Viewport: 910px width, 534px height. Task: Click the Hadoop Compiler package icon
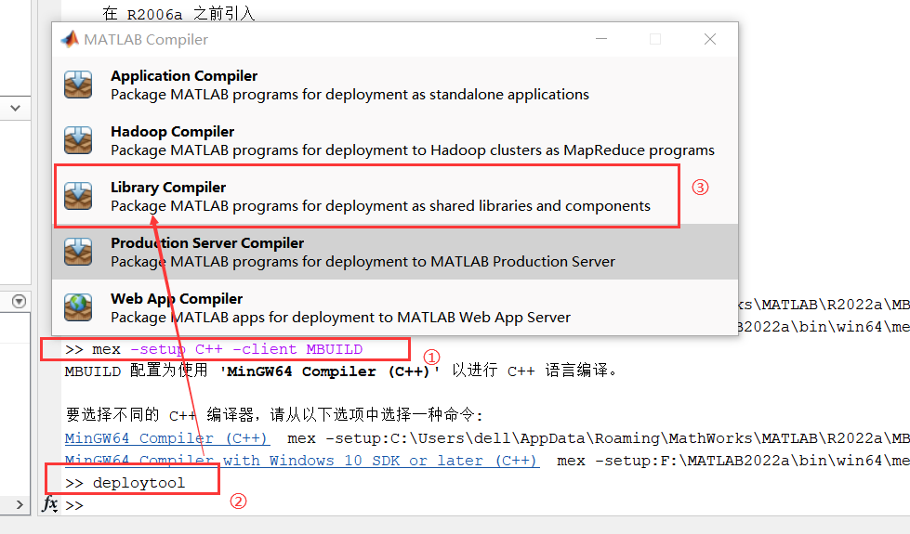[x=78, y=140]
